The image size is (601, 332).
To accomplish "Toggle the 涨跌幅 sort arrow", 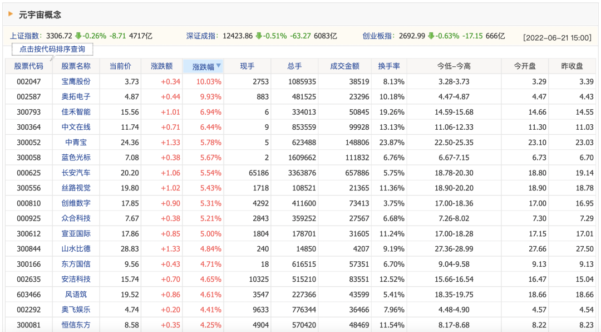I will coord(219,66).
